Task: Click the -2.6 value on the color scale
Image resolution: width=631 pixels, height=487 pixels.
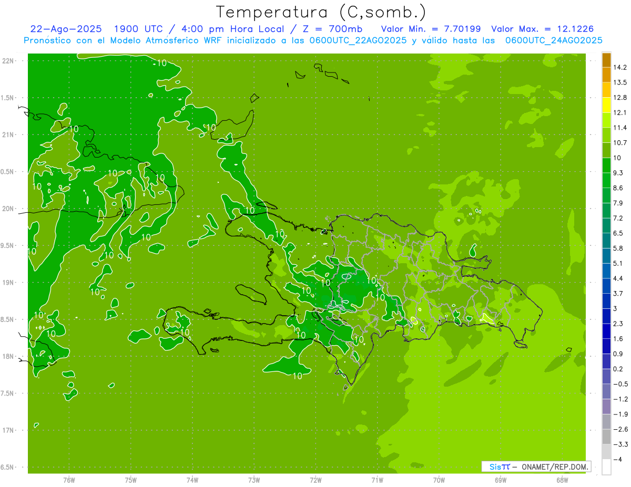Action: [620, 429]
